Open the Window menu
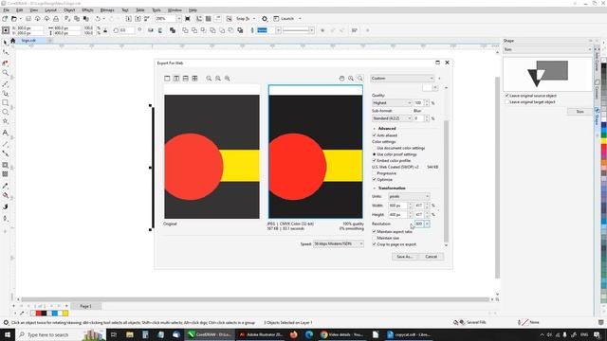607x341 pixels. (x=175, y=10)
